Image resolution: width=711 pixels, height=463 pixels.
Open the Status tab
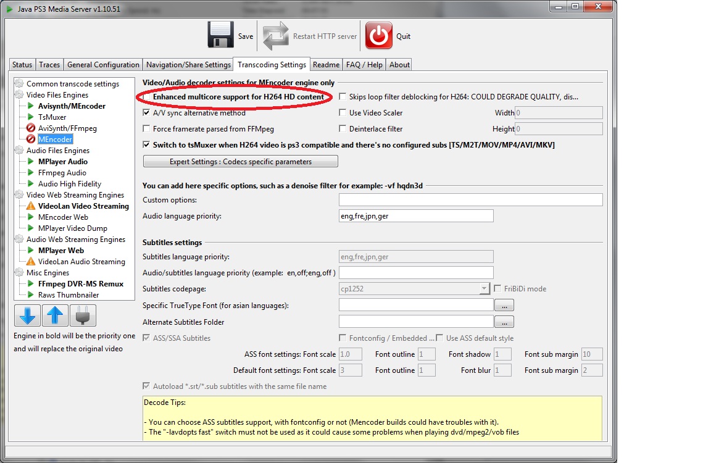(x=22, y=64)
